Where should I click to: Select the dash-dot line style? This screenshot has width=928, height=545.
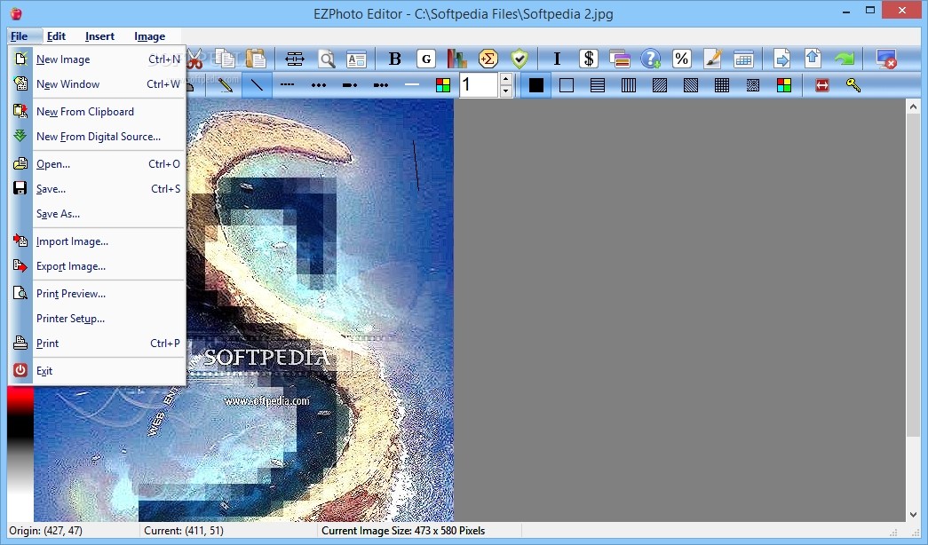pyautogui.click(x=350, y=84)
